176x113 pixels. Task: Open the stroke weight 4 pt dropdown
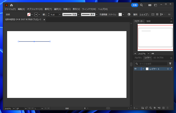pyautogui.click(x=60, y=14)
